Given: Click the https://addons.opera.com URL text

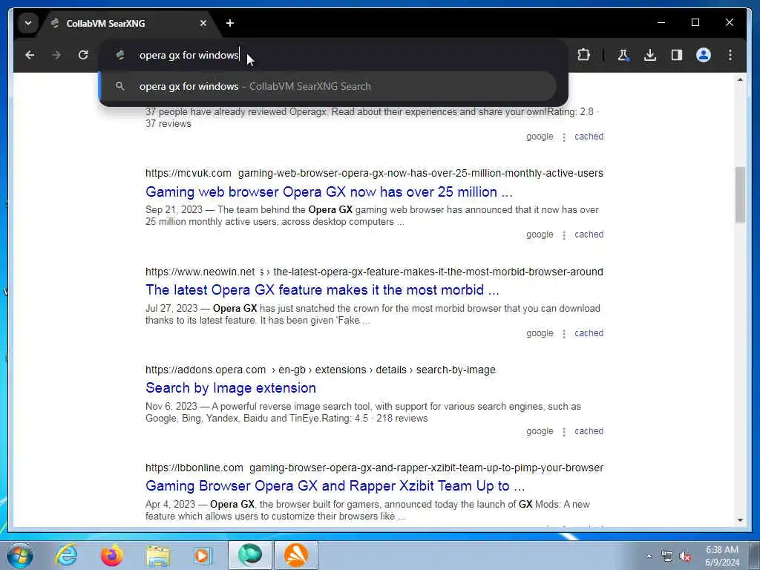Looking at the screenshot, I should coord(206,370).
